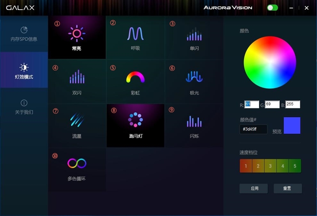
Task: Select the 流星 meteor effect
Action: point(77,126)
